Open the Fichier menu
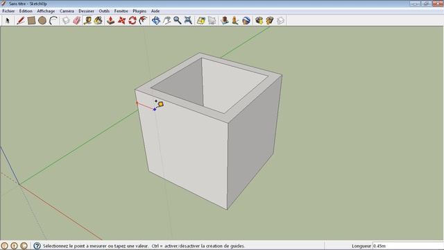The image size is (444, 250). pos(8,11)
